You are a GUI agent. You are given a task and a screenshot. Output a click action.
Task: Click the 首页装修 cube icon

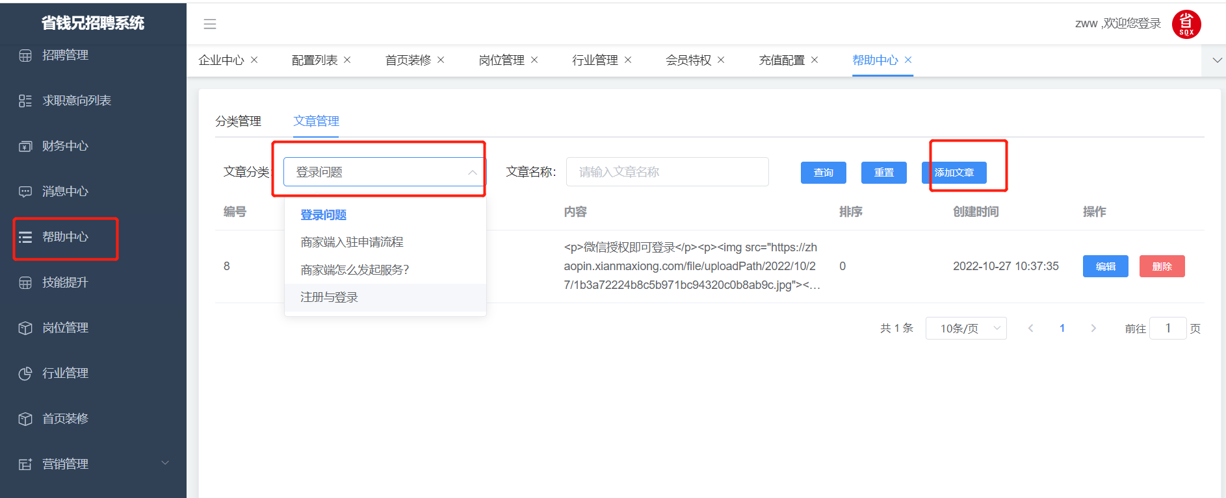pos(25,419)
